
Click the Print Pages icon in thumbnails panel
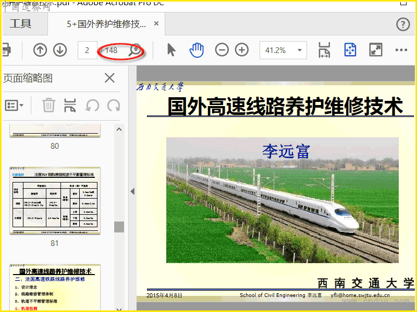pyautogui.click(x=70, y=106)
